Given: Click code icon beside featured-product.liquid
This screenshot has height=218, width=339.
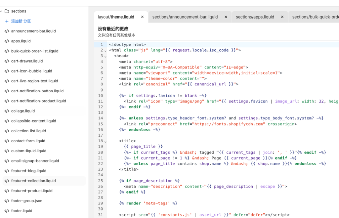Looking at the screenshot, I should pyautogui.click(x=7, y=191).
